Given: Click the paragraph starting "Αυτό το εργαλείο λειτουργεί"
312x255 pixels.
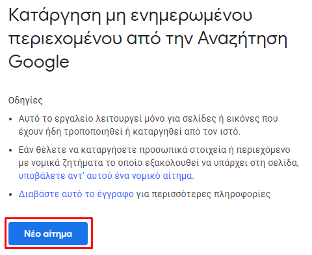Looking at the screenshot, I should click(x=148, y=125).
